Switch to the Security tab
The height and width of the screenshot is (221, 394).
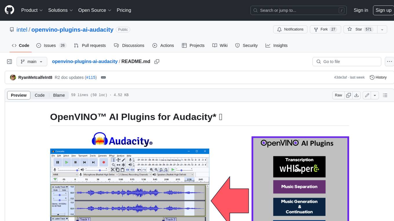coord(246,45)
